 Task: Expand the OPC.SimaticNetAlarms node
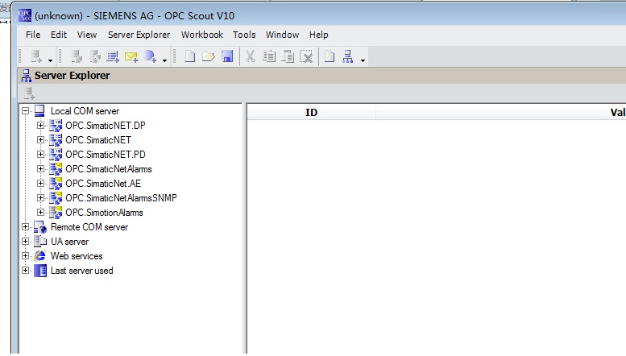(x=40, y=169)
